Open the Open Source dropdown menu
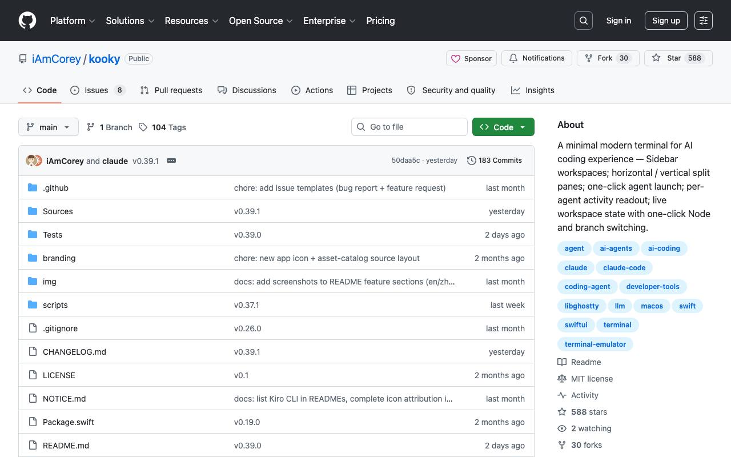 click(261, 21)
